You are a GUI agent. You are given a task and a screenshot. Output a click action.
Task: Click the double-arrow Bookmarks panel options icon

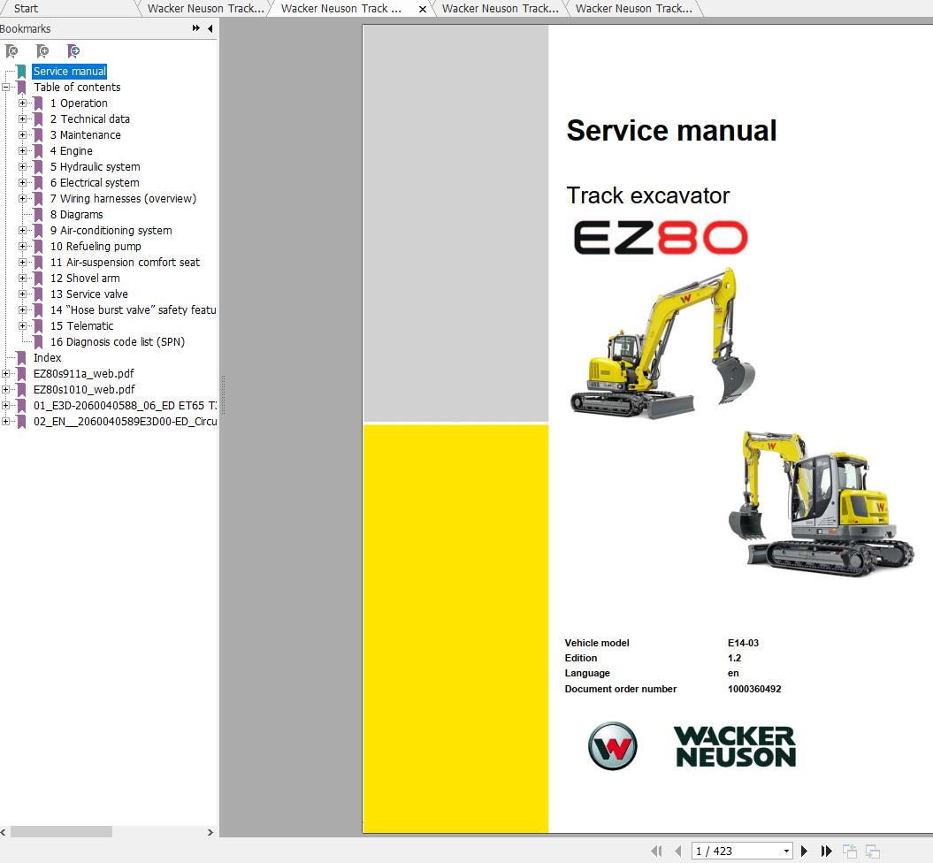pyautogui.click(x=195, y=28)
